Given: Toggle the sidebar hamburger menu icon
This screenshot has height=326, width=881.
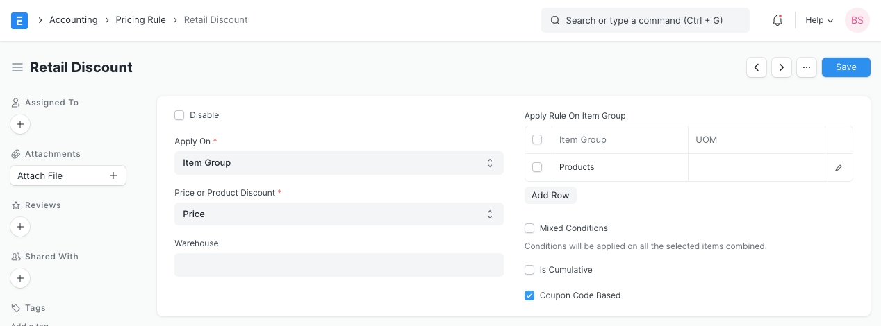Looking at the screenshot, I should 17,67.
